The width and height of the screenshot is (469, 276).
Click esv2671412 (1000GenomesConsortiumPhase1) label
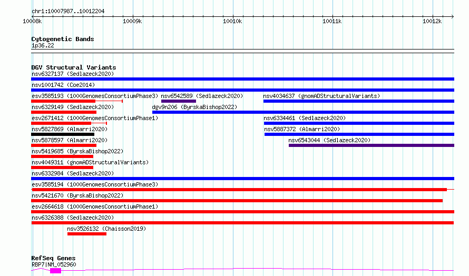coord(95,118)
